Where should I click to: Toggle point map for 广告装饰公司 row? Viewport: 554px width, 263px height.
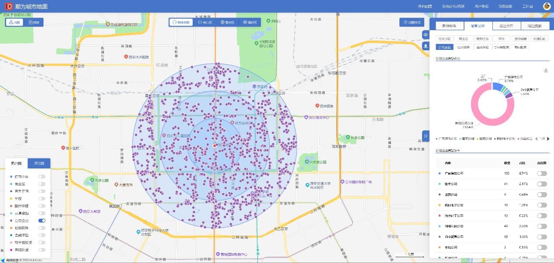(x=542, y=173)
